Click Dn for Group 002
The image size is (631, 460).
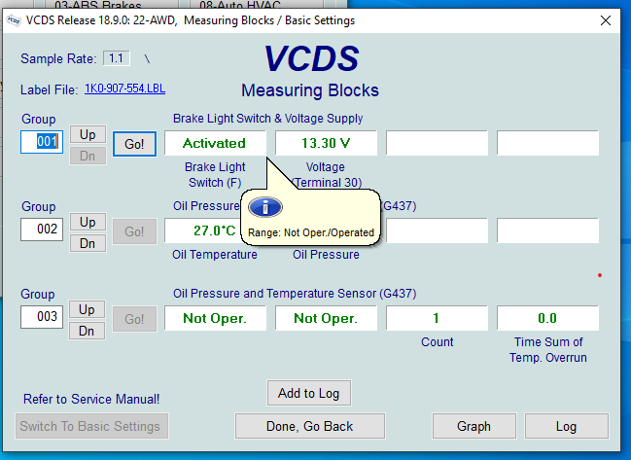point(88,243)
